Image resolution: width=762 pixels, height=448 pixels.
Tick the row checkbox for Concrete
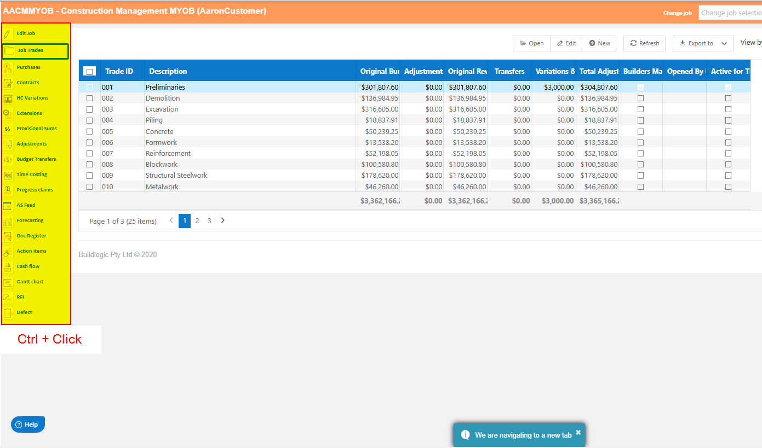point(90,132)
